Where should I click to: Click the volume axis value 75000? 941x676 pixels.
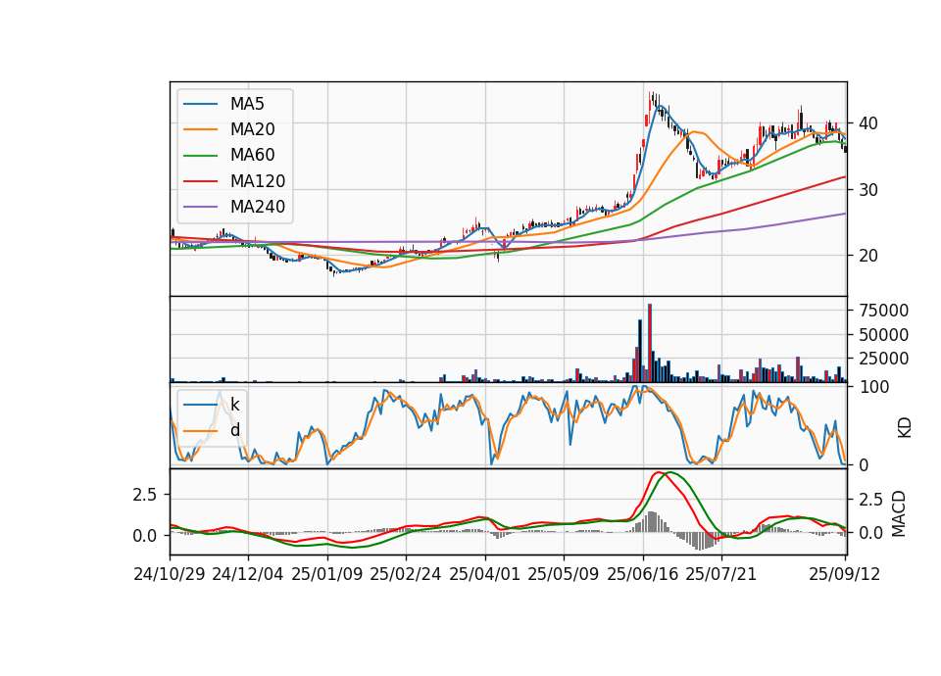(883, 311)
